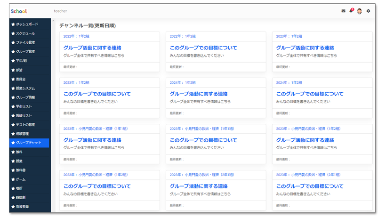Open グループ活動に関する連絡 in the 2022年：1年2組 card

coord(92,48)
